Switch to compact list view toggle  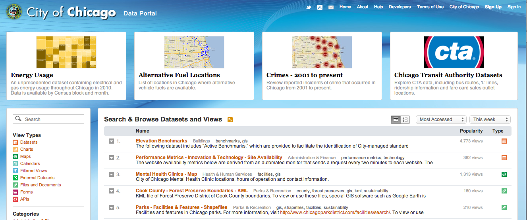tap(396, 119)
